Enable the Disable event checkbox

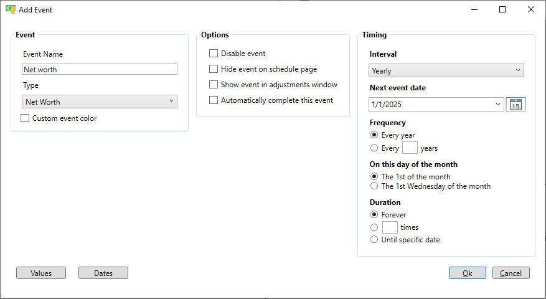point(214,54)
